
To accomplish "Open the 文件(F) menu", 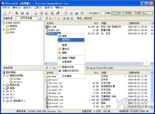I will (6, 8).
